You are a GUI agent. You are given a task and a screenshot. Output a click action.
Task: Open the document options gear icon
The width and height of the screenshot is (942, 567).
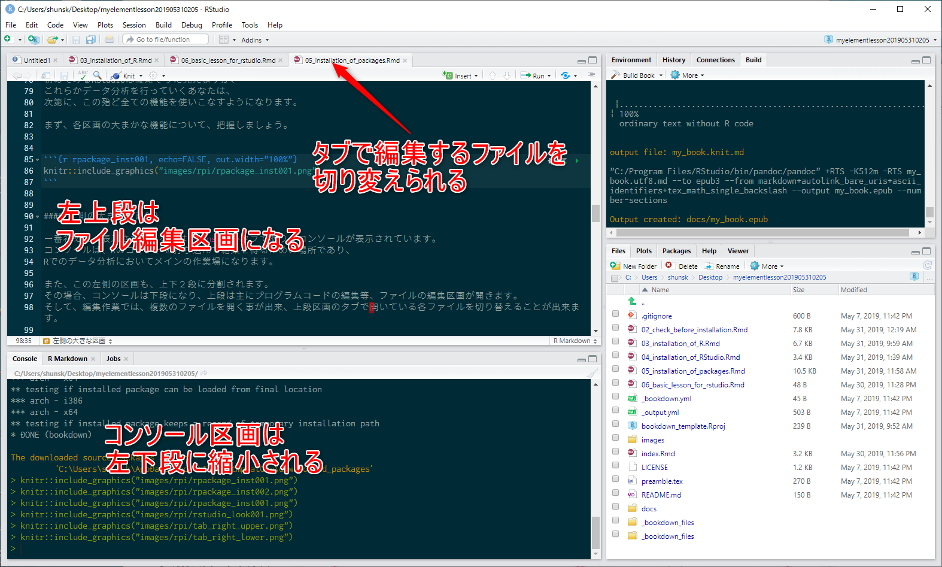pyautogui.click(x=153, y=75)
